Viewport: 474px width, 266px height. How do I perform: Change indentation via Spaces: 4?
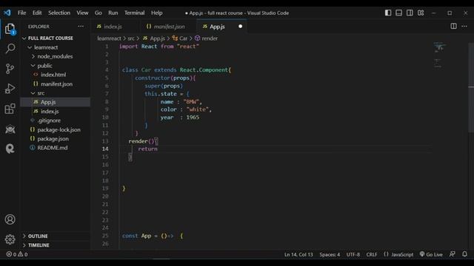pos(330,254)
